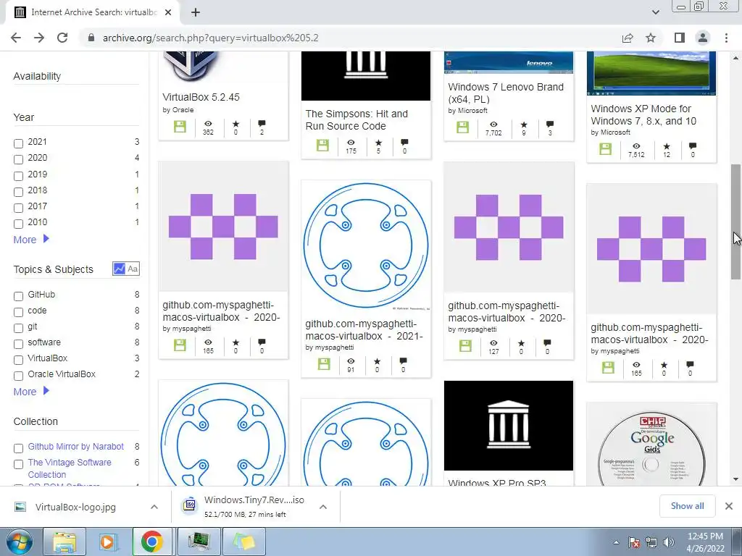The width and height of the screenshot is (742, 556).
Task: Share this page via the share icon
Action: tap(628, 38)
